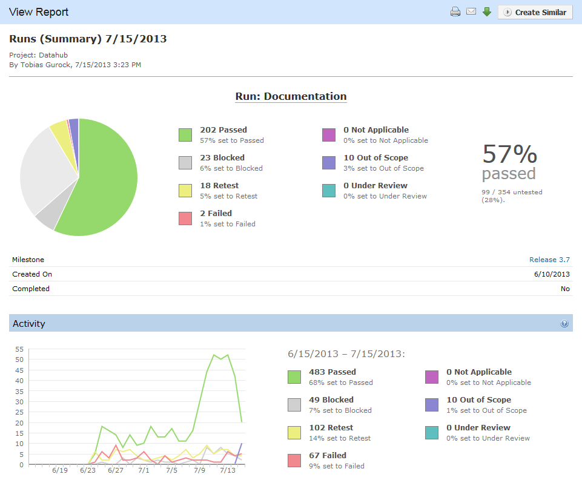The height and width of the screenshot is (486, 582).
Task: Click the yellow swatch beside 18 Retest
Action: point(185,191)
